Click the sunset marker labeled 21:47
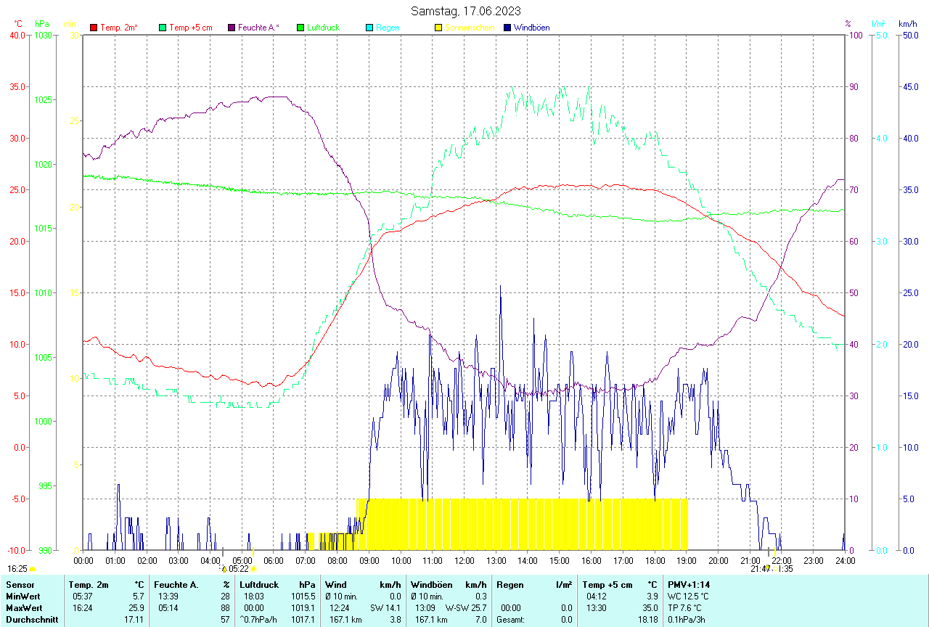Screen dimensions: 929x627 point(760,569)
